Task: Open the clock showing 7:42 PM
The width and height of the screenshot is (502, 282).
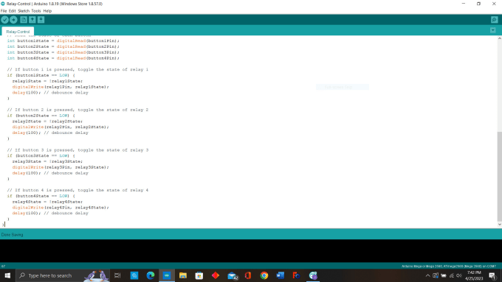Action: coord(474,275)
